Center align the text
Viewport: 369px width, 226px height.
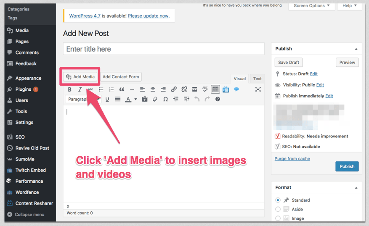(x=153, y=89)
